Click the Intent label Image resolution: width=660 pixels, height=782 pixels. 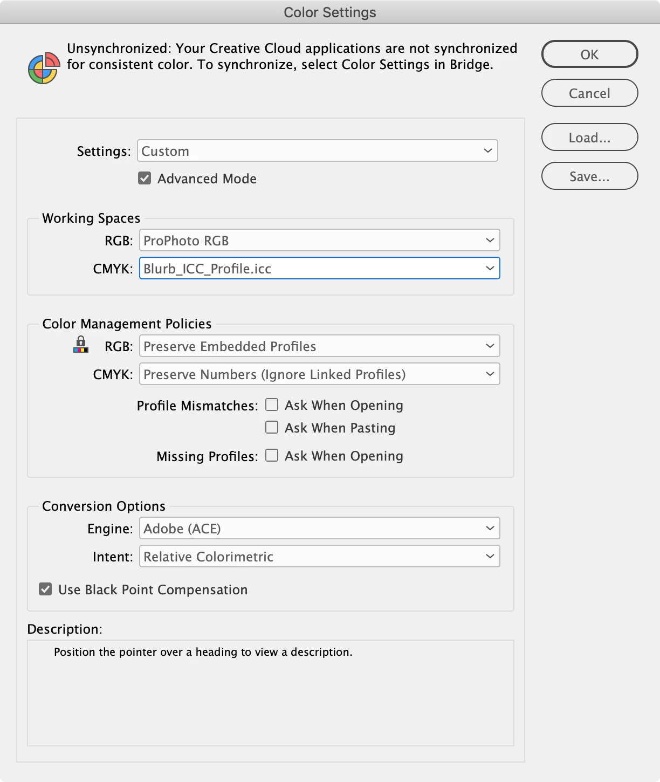pos(113,557)
